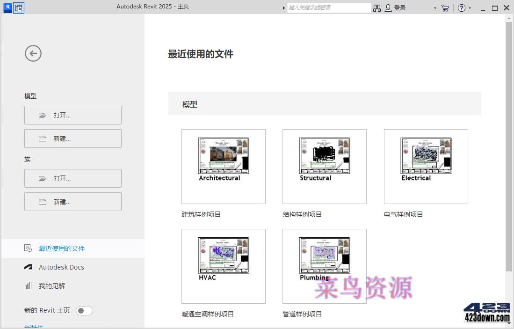Select 最近使用的文件 in the sidebar
The width and height of the screenshot is (514, 329).
tap(62, 249)
